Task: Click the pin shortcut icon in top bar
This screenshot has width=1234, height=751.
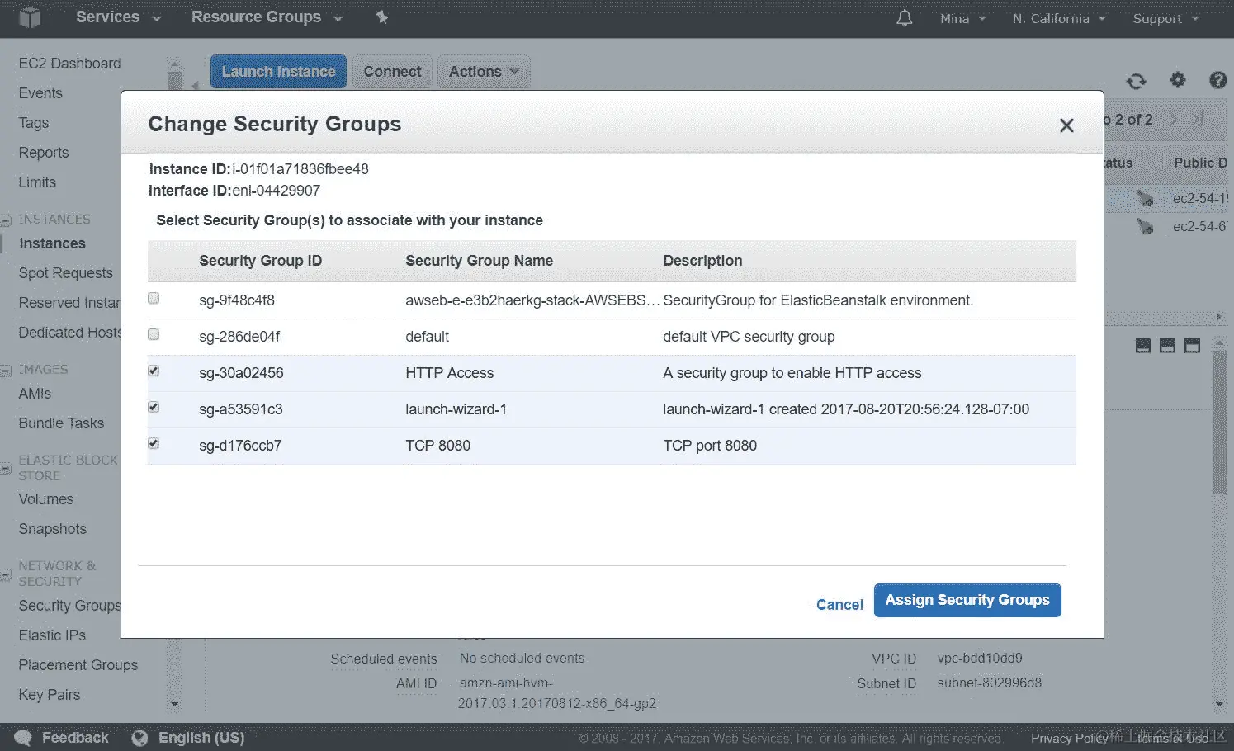Action: click(x=381, y=17)
